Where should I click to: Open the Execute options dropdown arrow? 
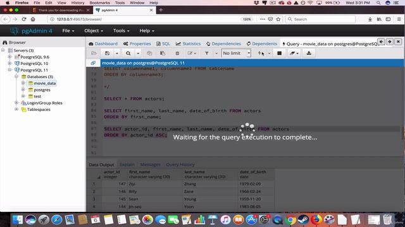click(269, 53)
